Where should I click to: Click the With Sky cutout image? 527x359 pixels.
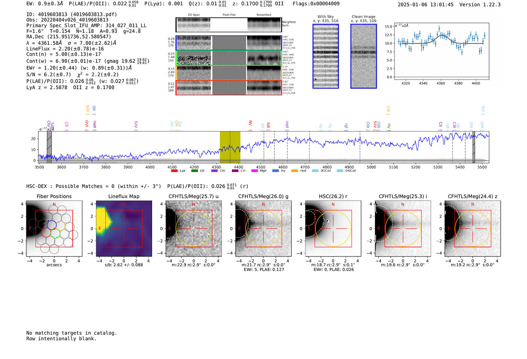click(326, 56)
